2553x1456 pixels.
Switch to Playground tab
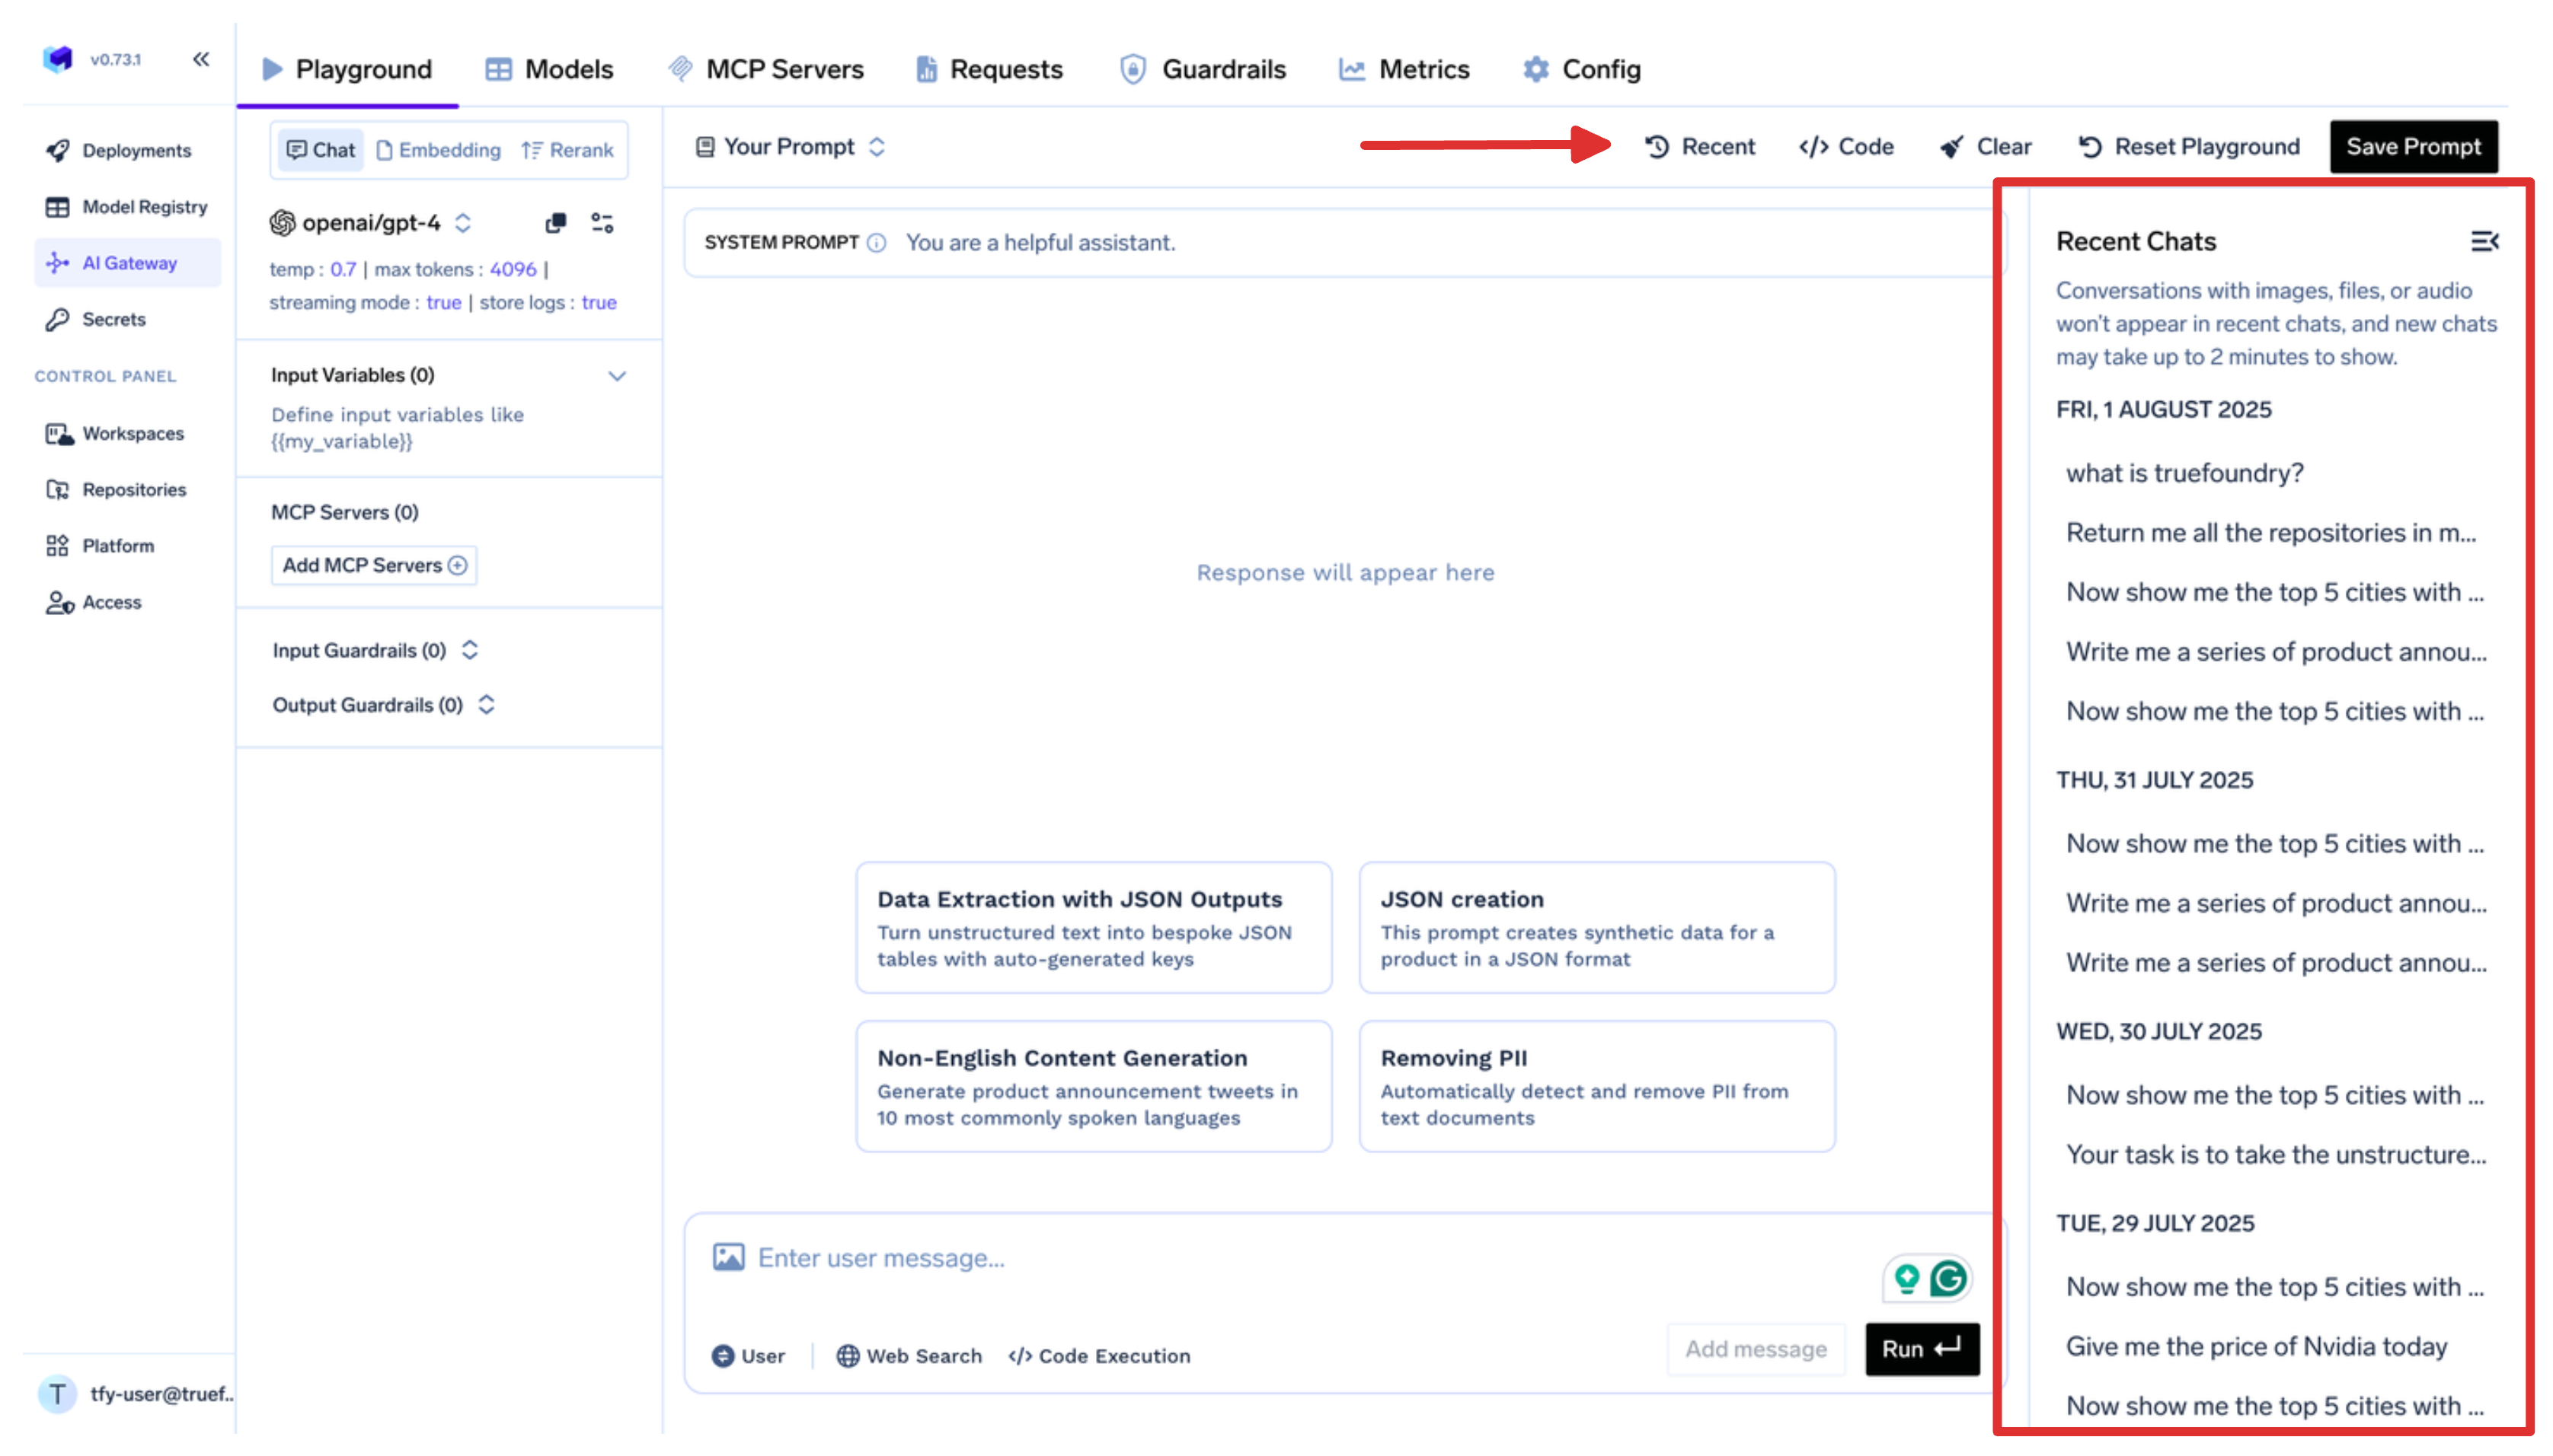(x=346, y=69)
